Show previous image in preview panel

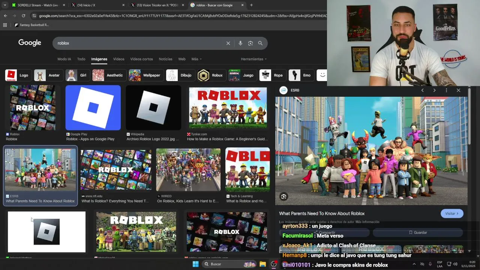pos(422,90)
